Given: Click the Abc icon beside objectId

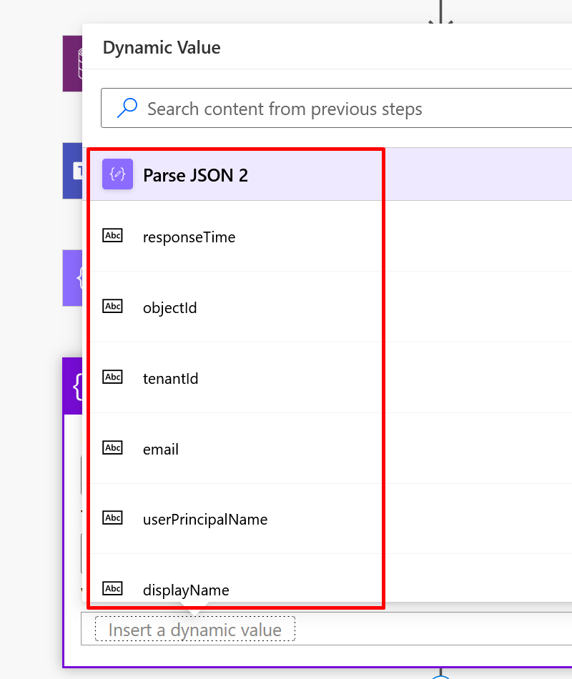Looking at the screenshot, I should coord(113,306).
